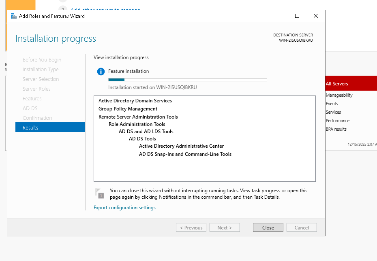
Task: Select the Active Directory Administrative Center entry
Action: coord(181,146)
